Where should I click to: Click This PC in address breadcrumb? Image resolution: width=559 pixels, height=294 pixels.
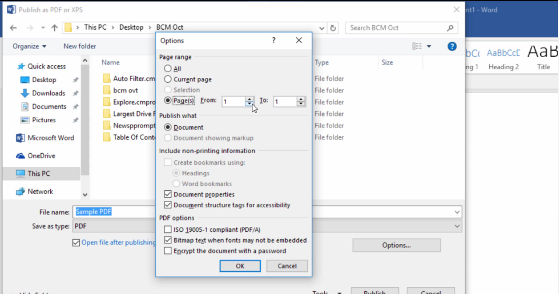point(95,27)
